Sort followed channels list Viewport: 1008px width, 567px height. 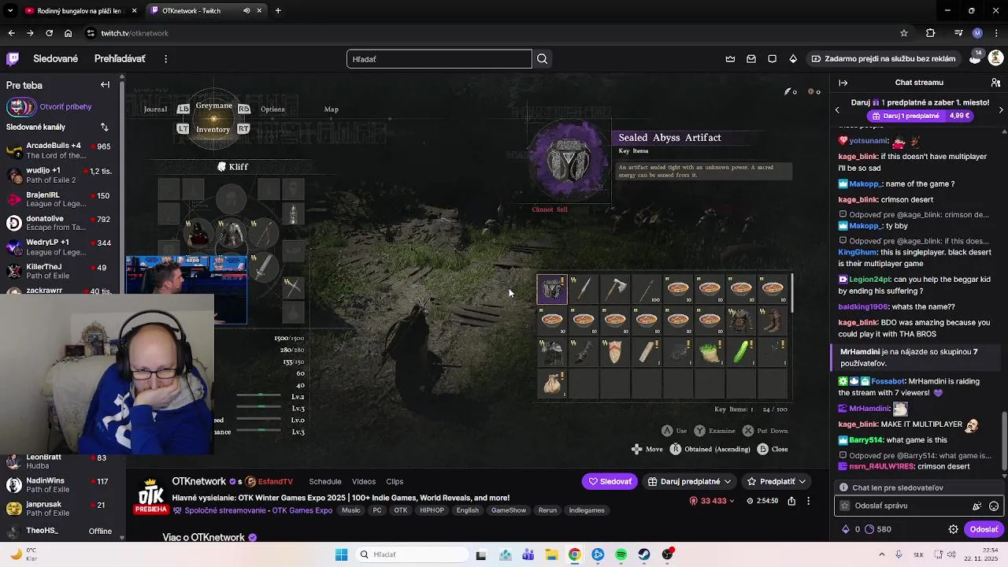pyautogui.click(x=104, y=127)
